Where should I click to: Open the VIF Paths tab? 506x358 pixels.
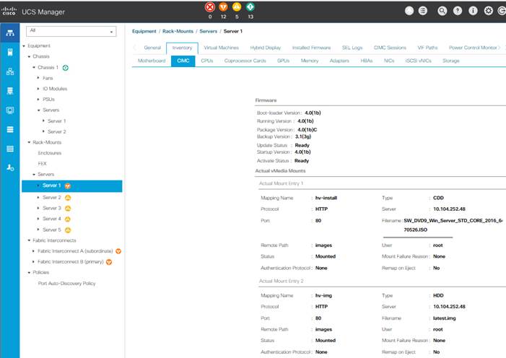(x=427, y=48)
